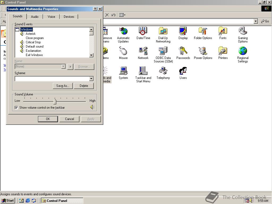Click the Save As... button
This screenshot has height=204, width=272.
click(x=63, y=86)
